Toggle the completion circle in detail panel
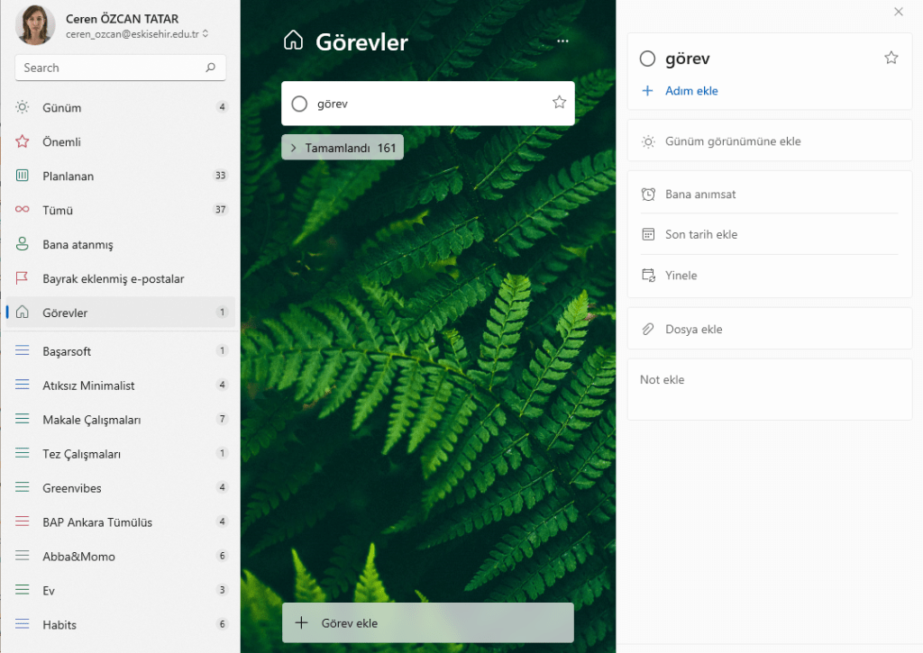Viewport: 923px width, 653px height. (x=647, y=59)
